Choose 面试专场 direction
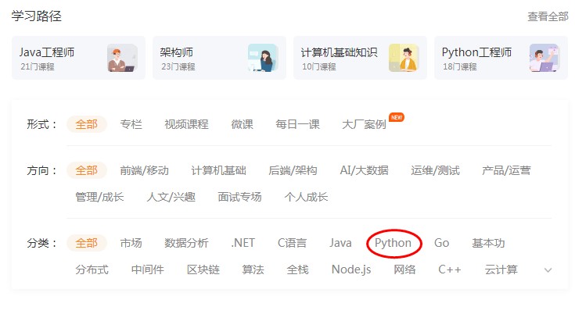Image resolution: width=575 pixels, height=314 pixels. pyautogui.click(x=239, y=198)
